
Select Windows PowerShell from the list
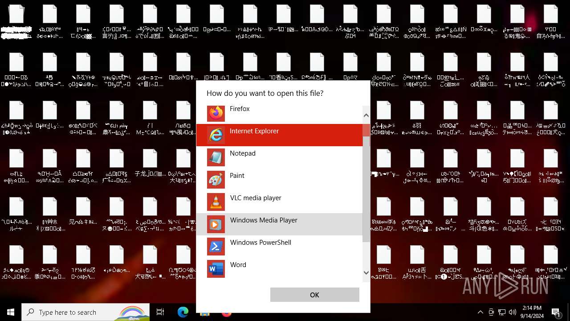coord(279,247)
